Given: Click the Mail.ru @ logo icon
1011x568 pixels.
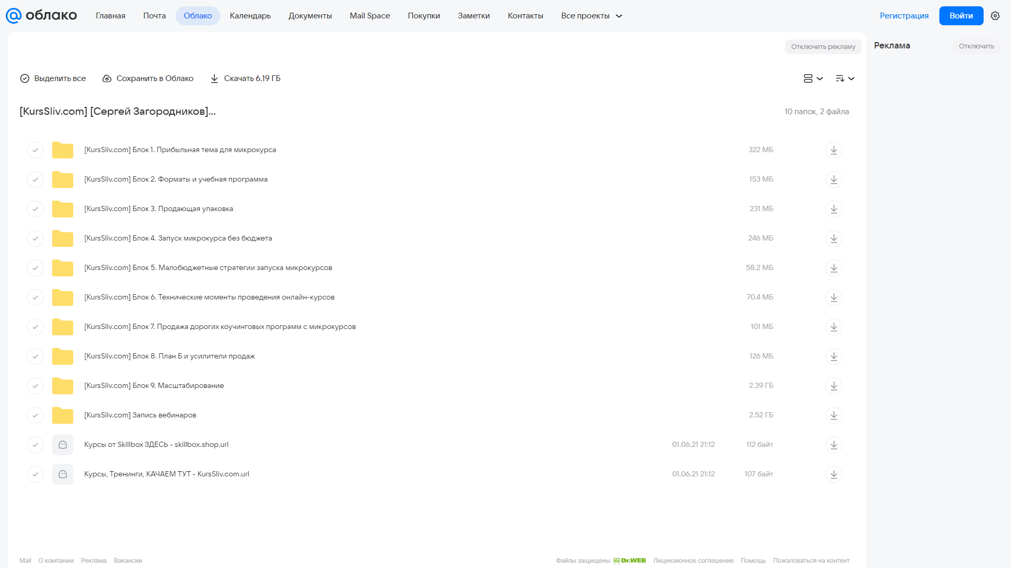Looking at the screenshot, I should [13, 16].
